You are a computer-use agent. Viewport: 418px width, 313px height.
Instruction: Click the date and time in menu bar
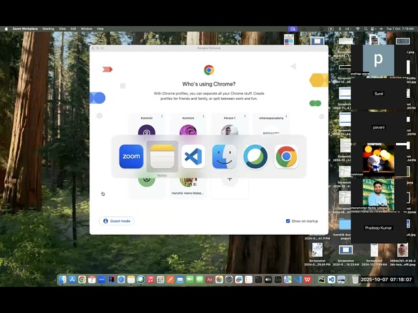400,29
